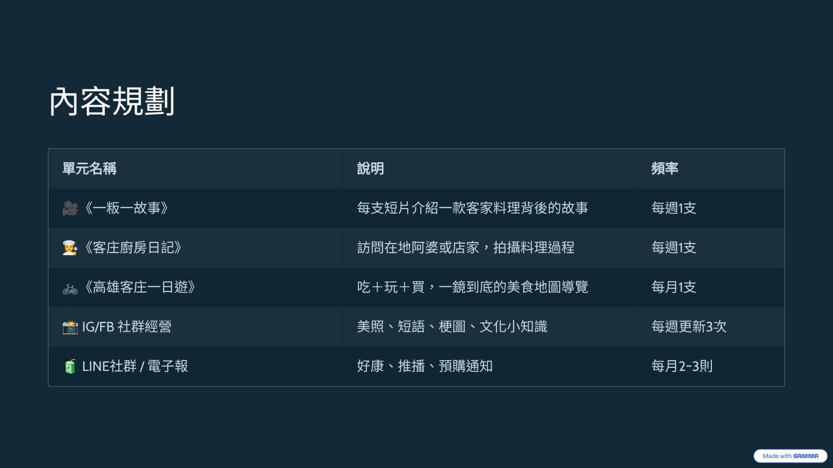The width and height of the screenshot is (833, 468).
Task: Click the drink box emoji beside LINE社群
Action: [70, 367]
